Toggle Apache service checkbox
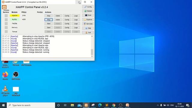Screen dimensions: 192x108 6,16
